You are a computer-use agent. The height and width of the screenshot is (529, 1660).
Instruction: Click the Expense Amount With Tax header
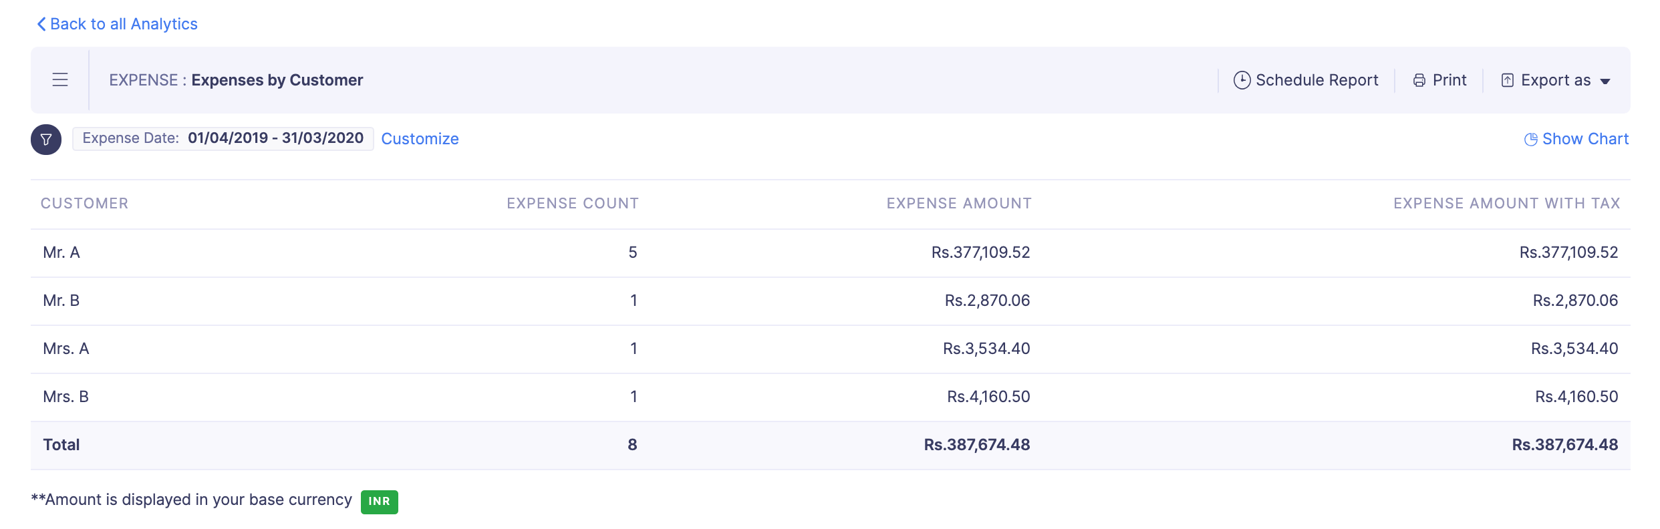[1506, 204]
